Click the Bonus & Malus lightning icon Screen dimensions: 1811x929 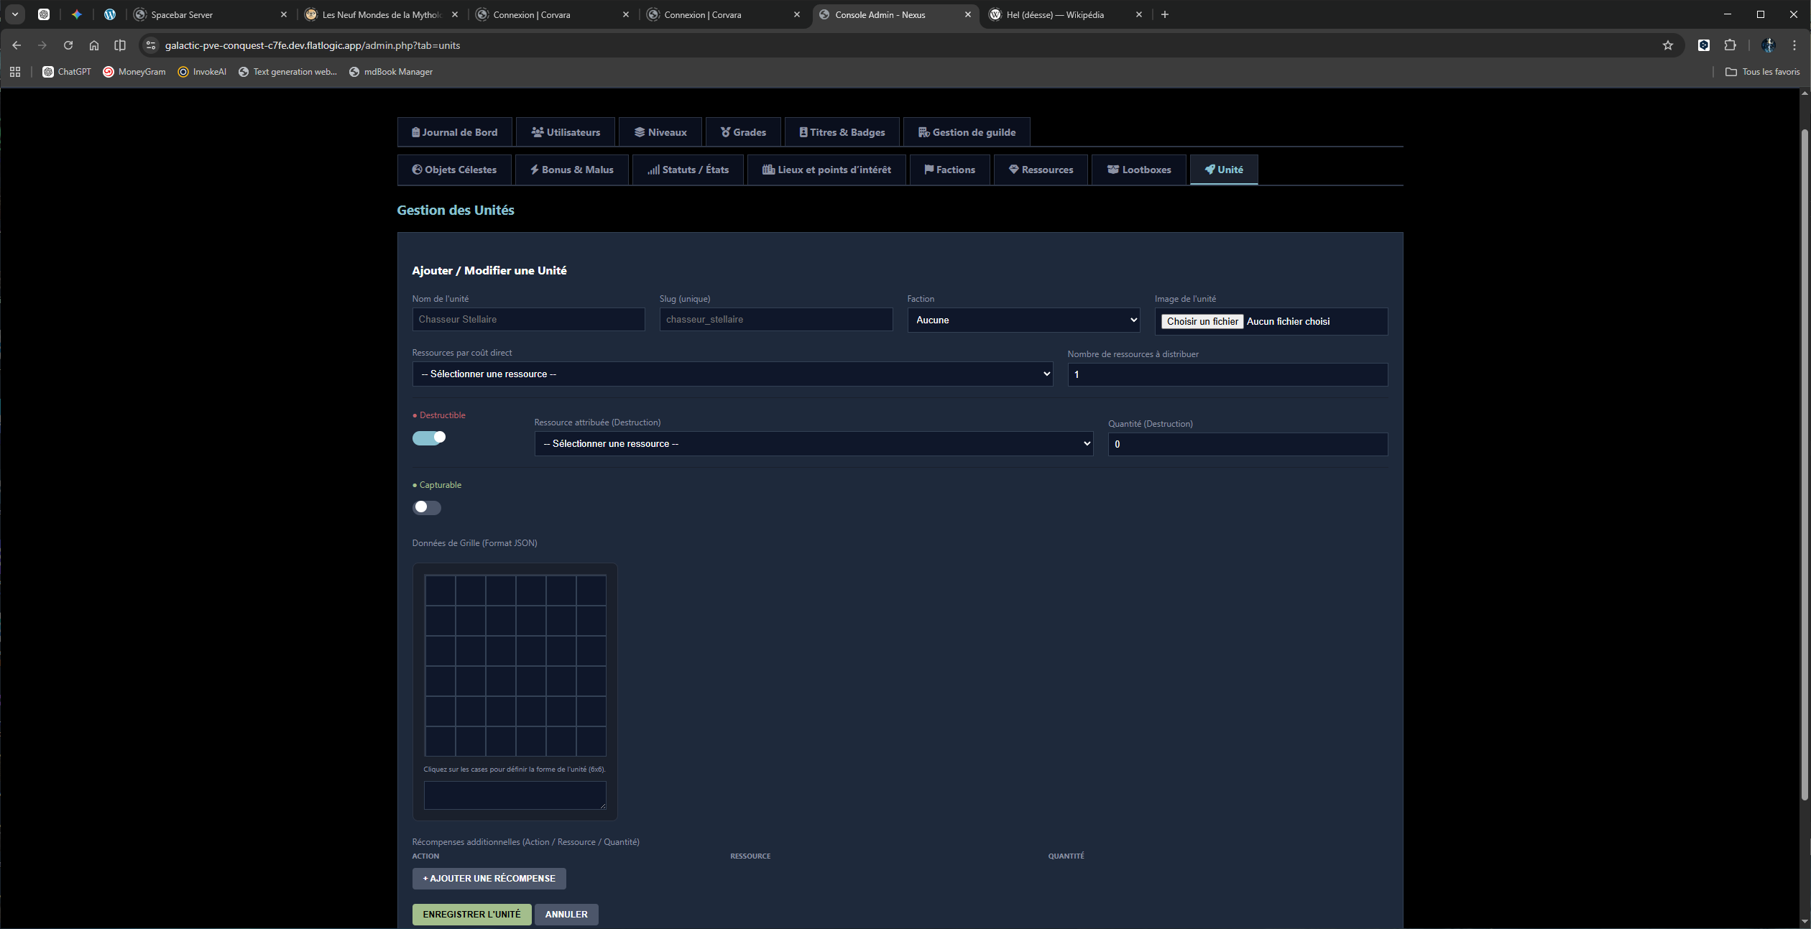pyautogui.click(x=534, y=170)
